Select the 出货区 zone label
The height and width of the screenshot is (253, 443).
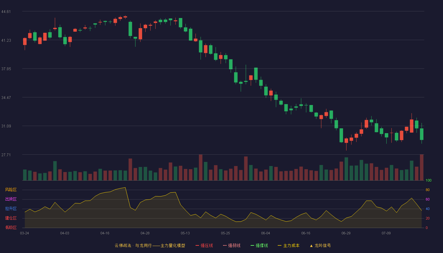[x=11, y=199]
